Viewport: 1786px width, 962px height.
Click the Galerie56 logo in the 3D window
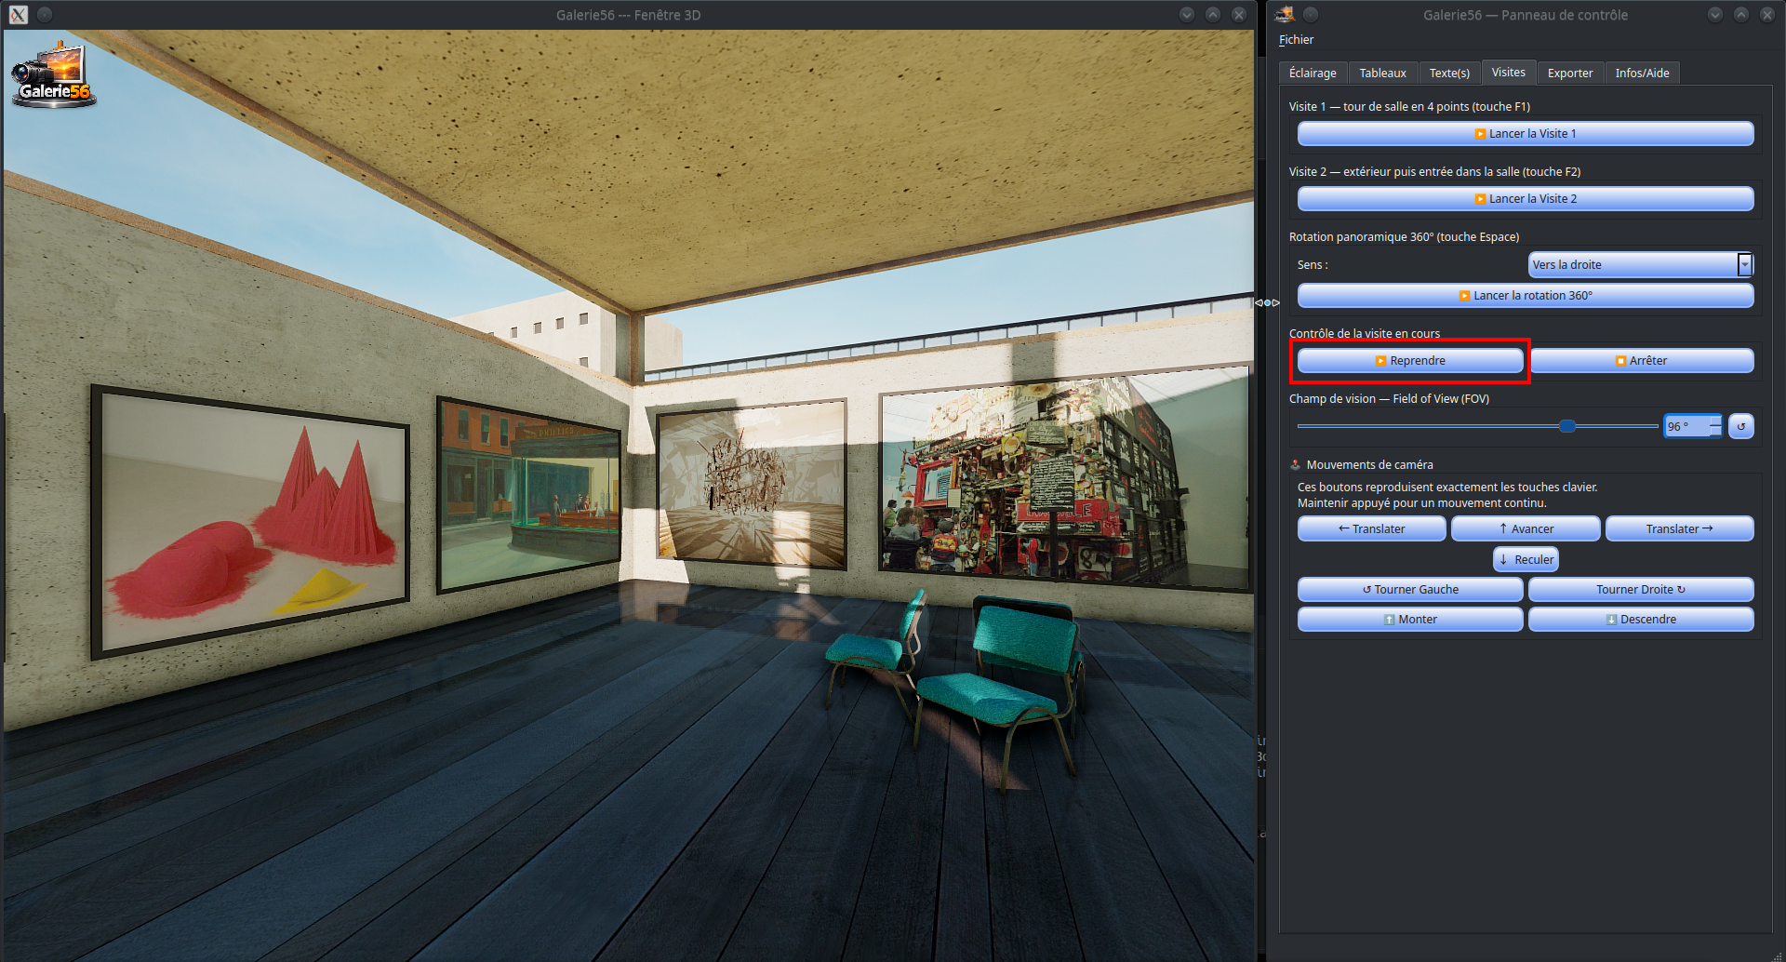click(53, 75)
